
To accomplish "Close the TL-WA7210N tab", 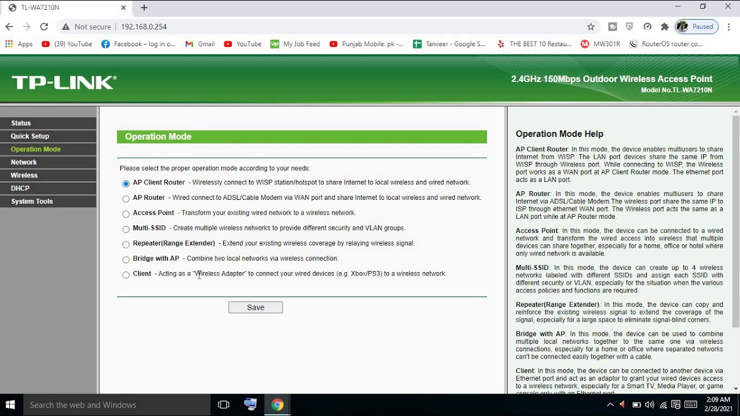I will pos(123,8).
